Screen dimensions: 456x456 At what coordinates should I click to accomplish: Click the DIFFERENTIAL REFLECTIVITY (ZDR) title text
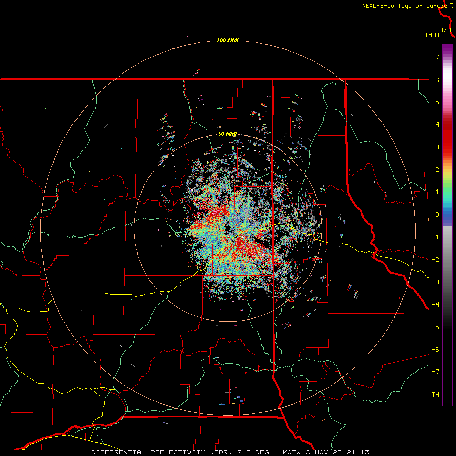[162, 452]
